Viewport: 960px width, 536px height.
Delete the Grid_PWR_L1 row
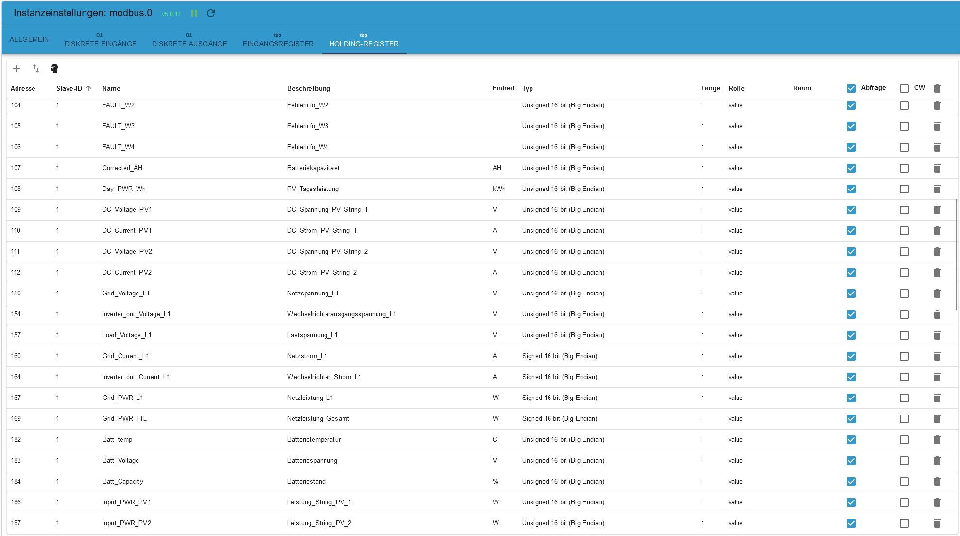pyautogui.click(x=937, y=398)
